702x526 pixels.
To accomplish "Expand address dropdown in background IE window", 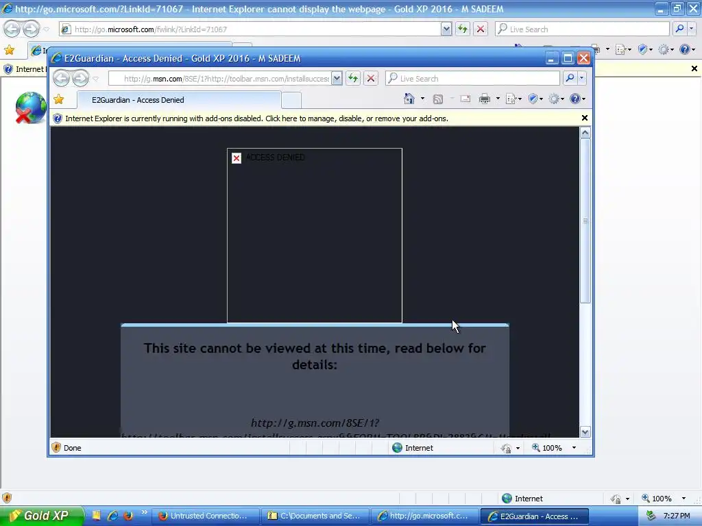I will tap(446, 29).
